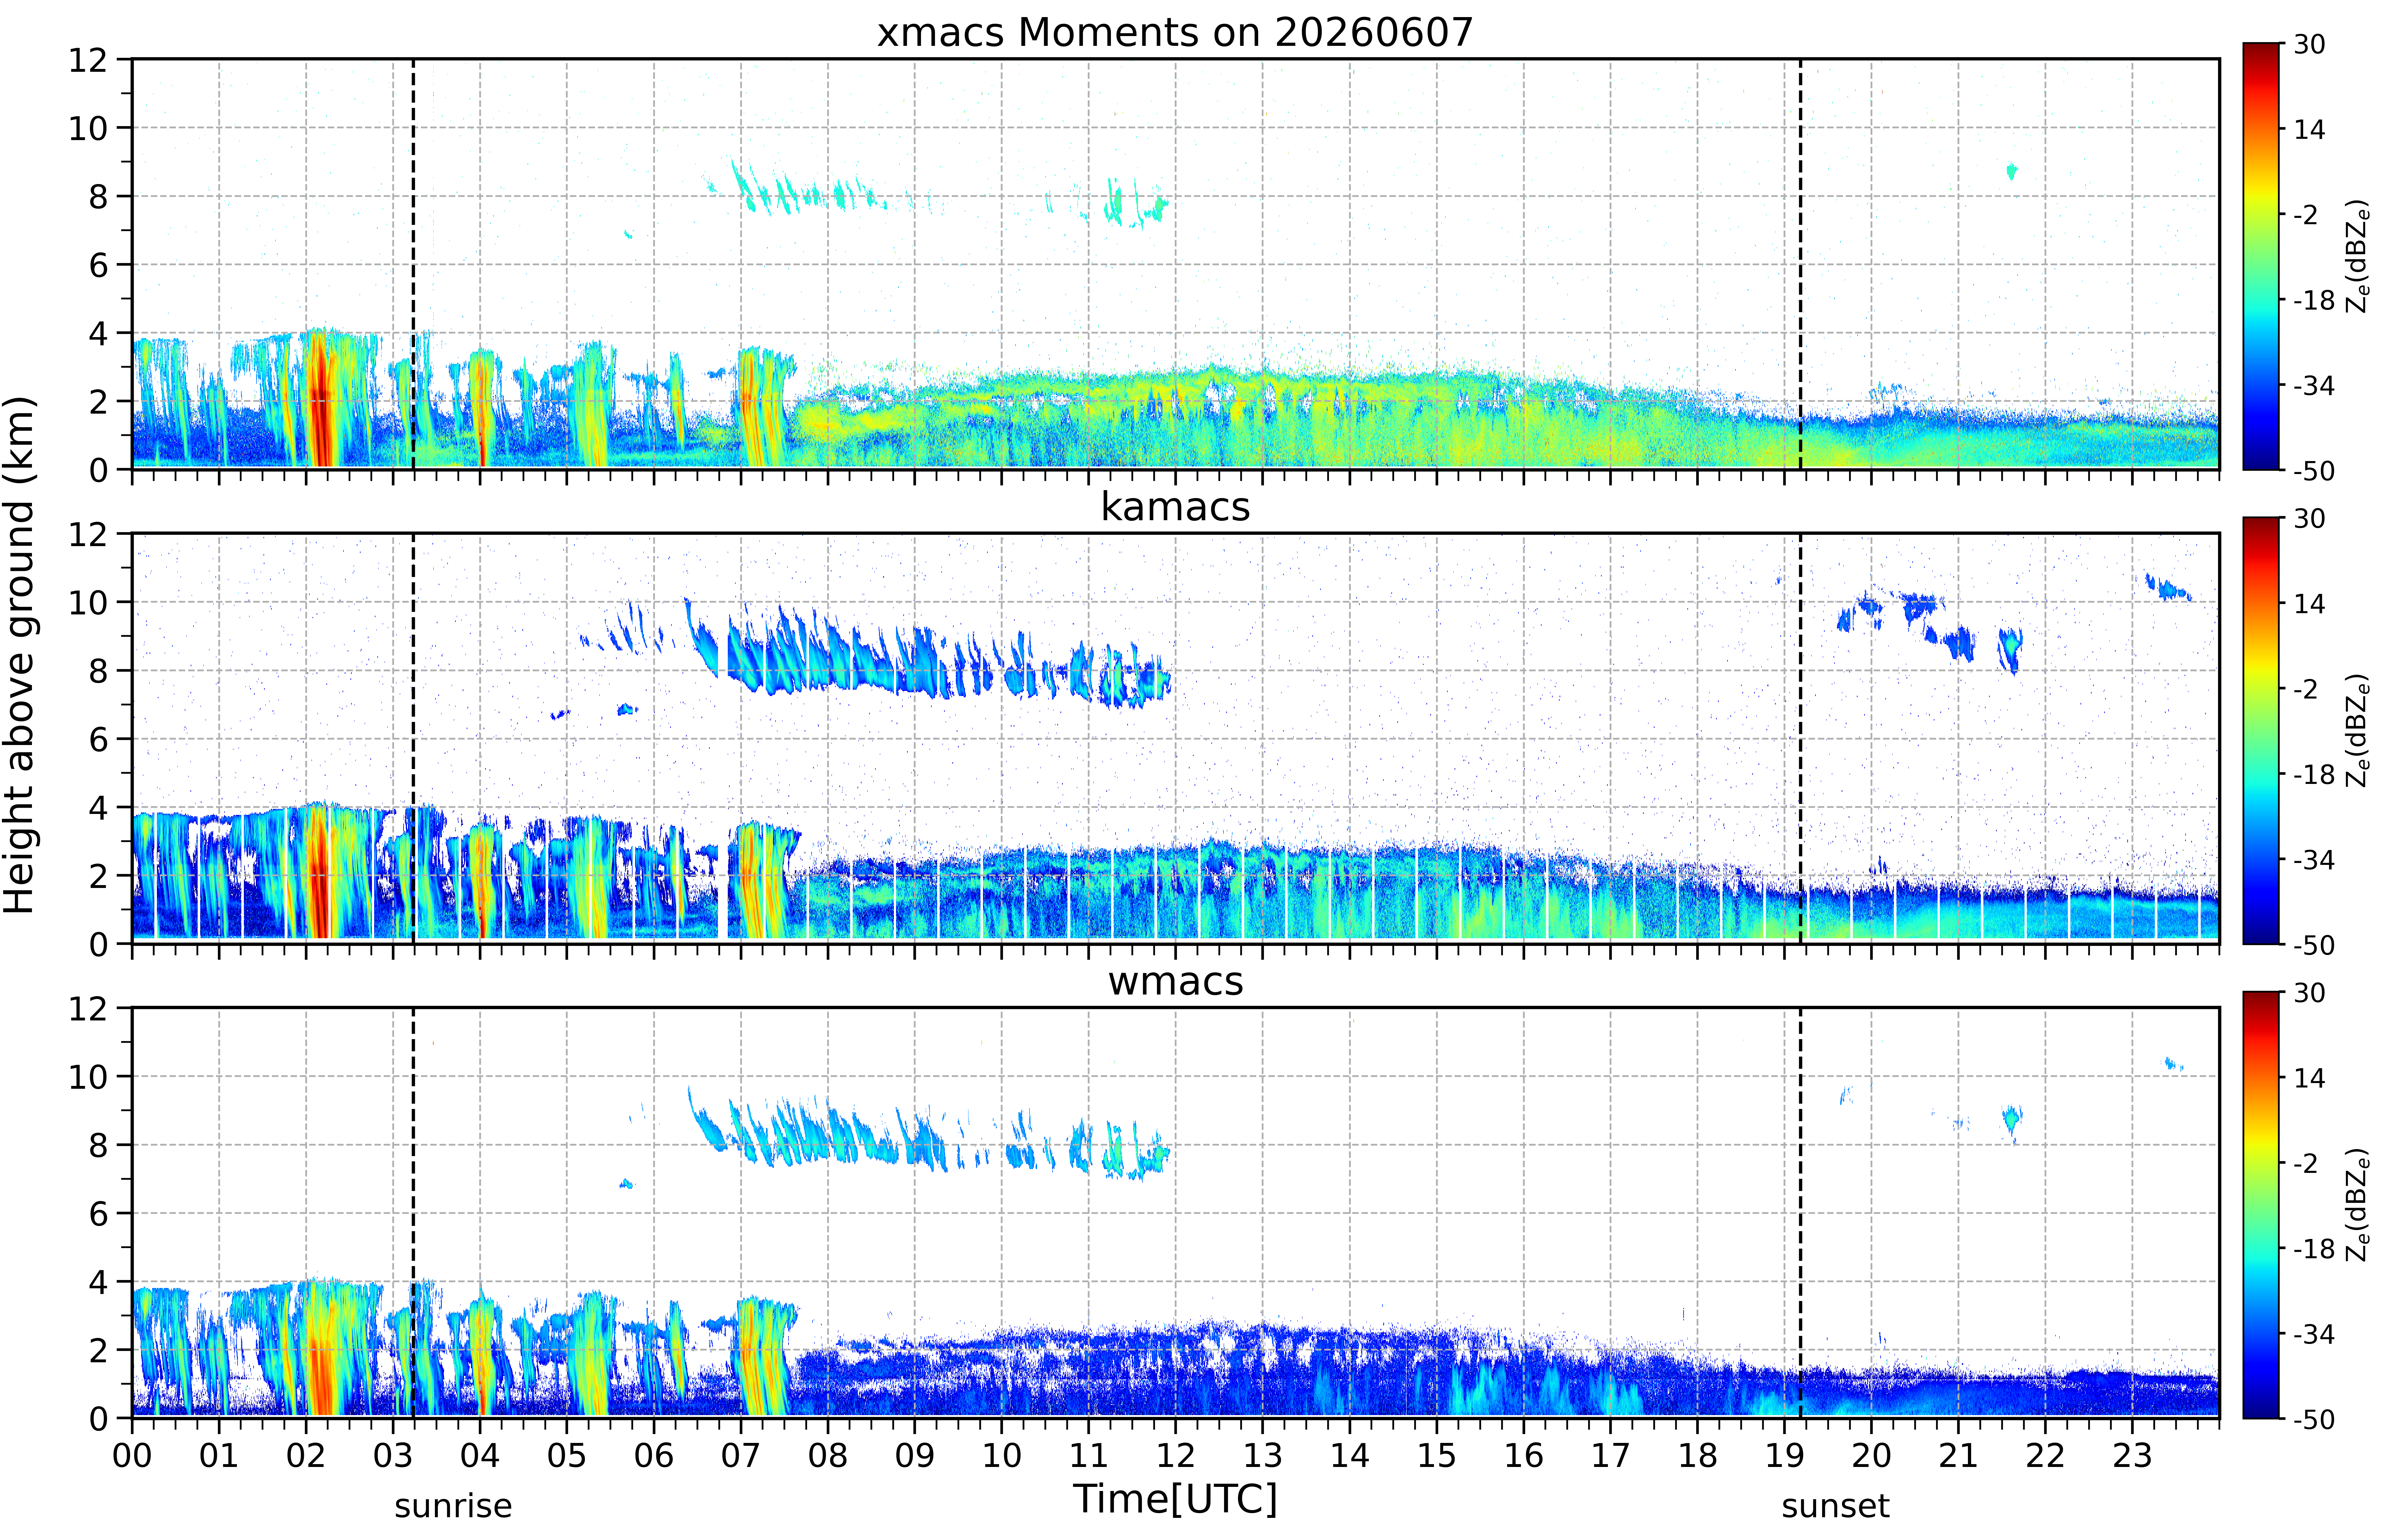
Task: Click the "kamacs" panel title
Action: click(1175, 507)
